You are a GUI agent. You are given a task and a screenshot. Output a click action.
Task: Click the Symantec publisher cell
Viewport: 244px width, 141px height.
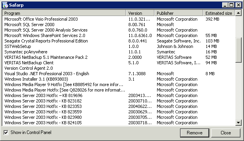(x=166, y=52)
